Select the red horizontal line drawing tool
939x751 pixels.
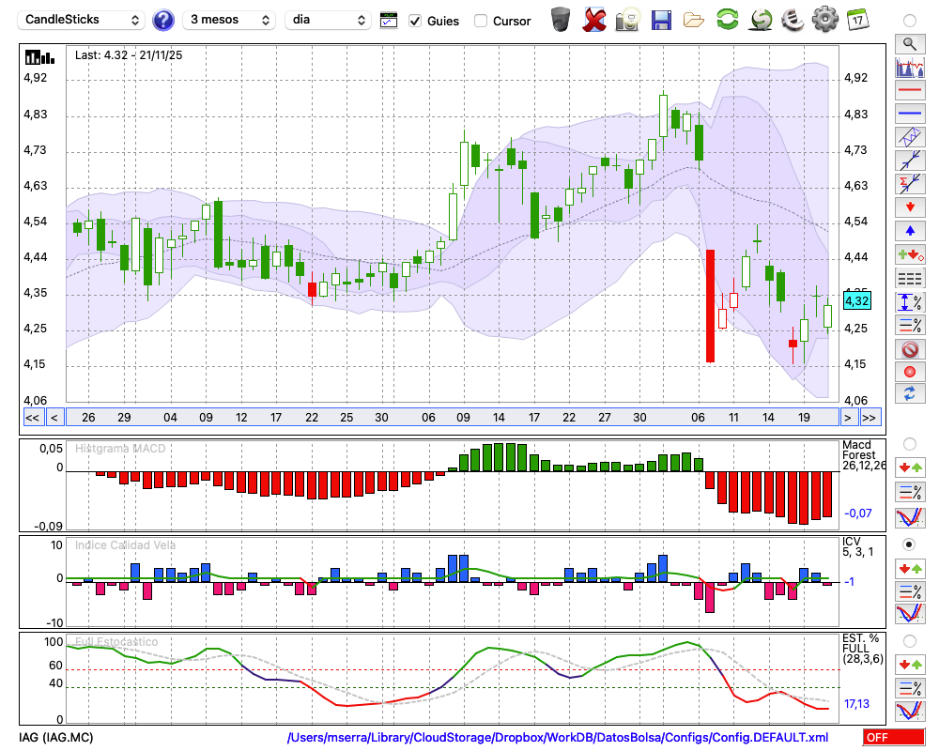tap(909, 91)
